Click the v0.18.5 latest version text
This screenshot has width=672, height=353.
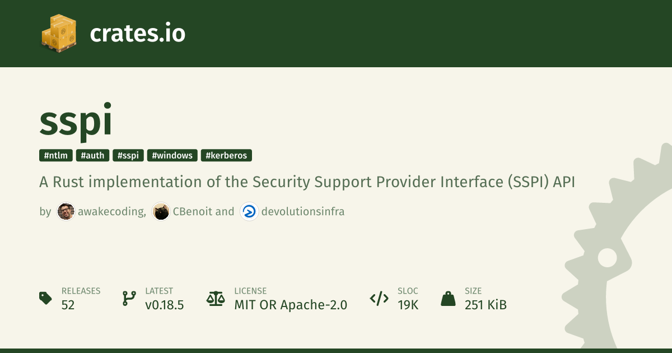(x=165, y=304)
